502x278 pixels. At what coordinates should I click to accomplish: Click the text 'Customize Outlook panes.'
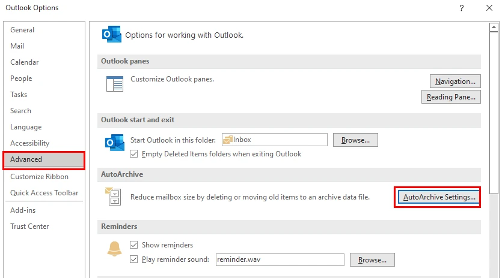click(172, 79)
